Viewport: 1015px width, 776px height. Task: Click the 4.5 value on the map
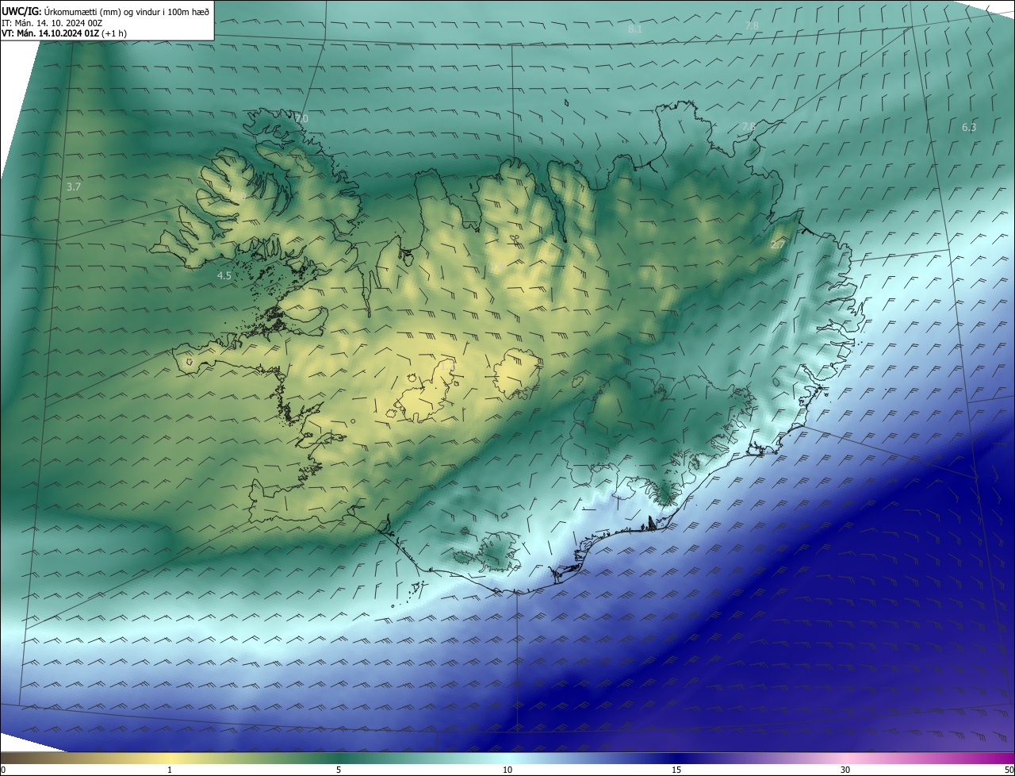pos(224,276)
